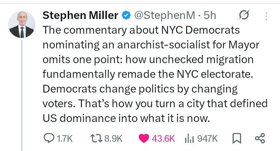Click the 5h timestamp

point(210,15)
